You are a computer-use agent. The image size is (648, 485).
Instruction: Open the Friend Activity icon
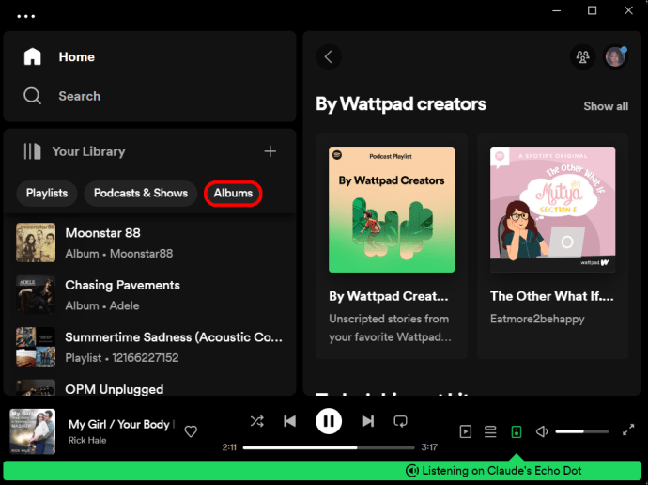tap(582, 56)
